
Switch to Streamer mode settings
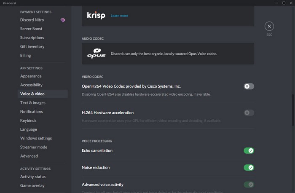click(43, 147)
